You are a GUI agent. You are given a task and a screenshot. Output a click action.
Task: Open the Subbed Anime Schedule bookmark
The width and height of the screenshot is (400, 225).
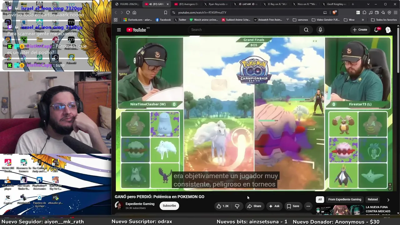coord(236,20)
